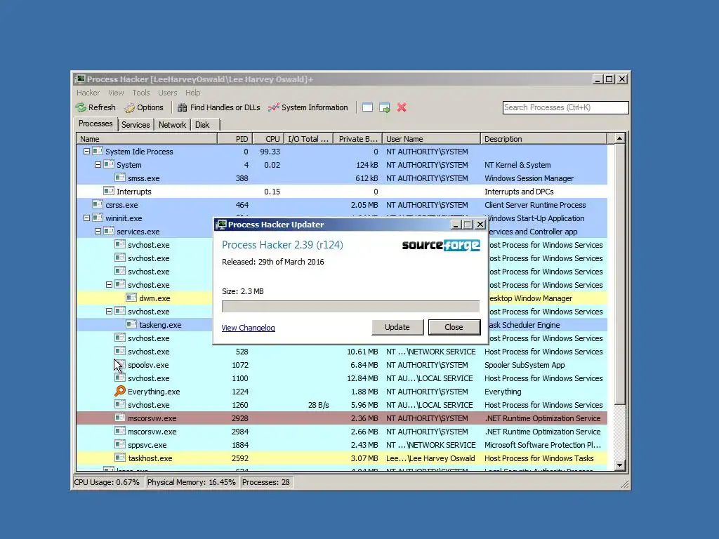Click the PID 1260 cell
The image size is (719, 539).
pyautogui.click(x=240, y=405)
